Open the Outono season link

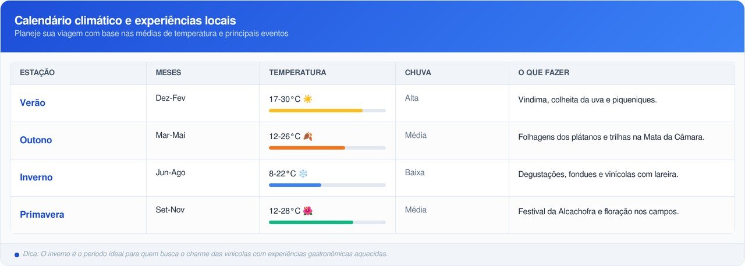(x=36, y=140)
